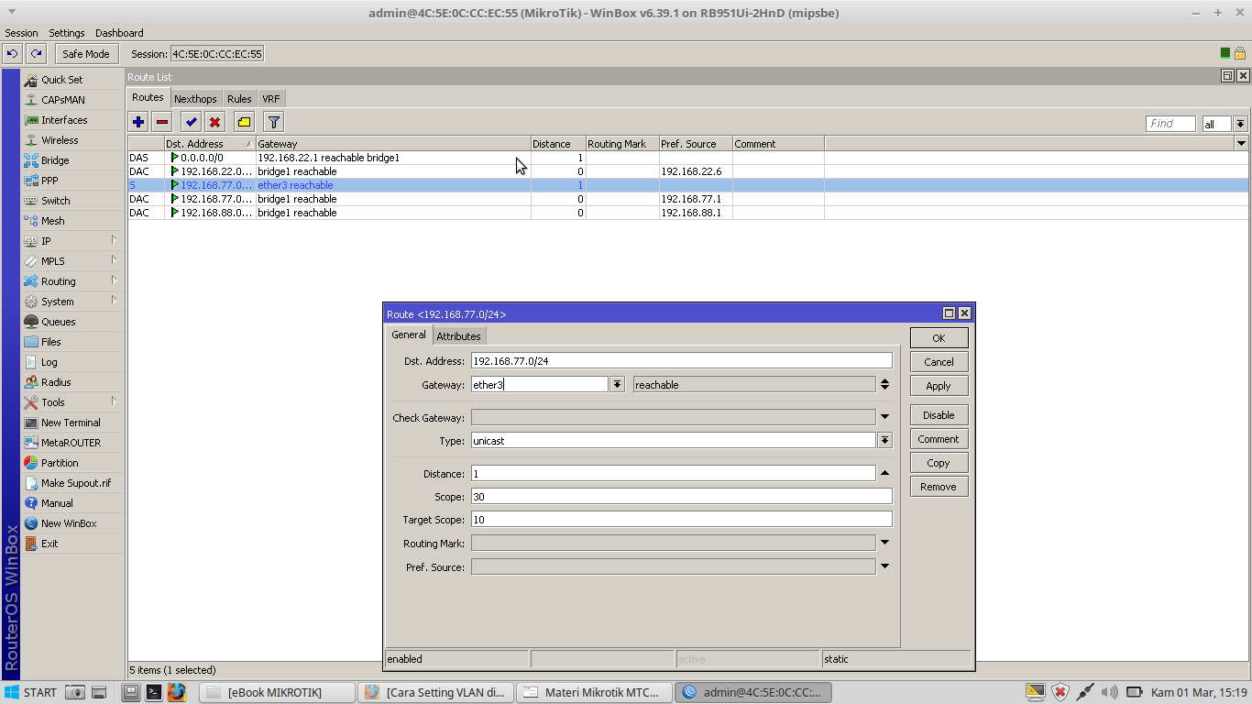Switch to the Nexthops tab
The height and width of the screenshot is (704, 1252).
pos(195,99)
